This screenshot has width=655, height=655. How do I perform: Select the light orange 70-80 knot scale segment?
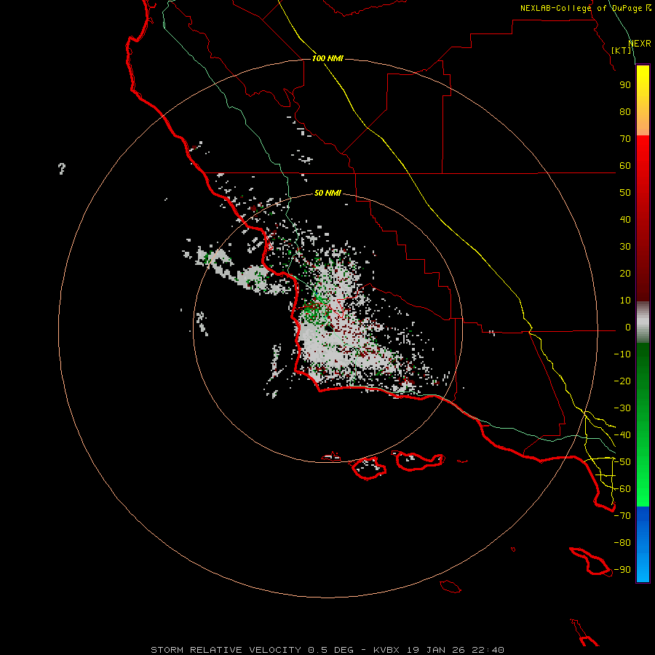coord(643,124)
